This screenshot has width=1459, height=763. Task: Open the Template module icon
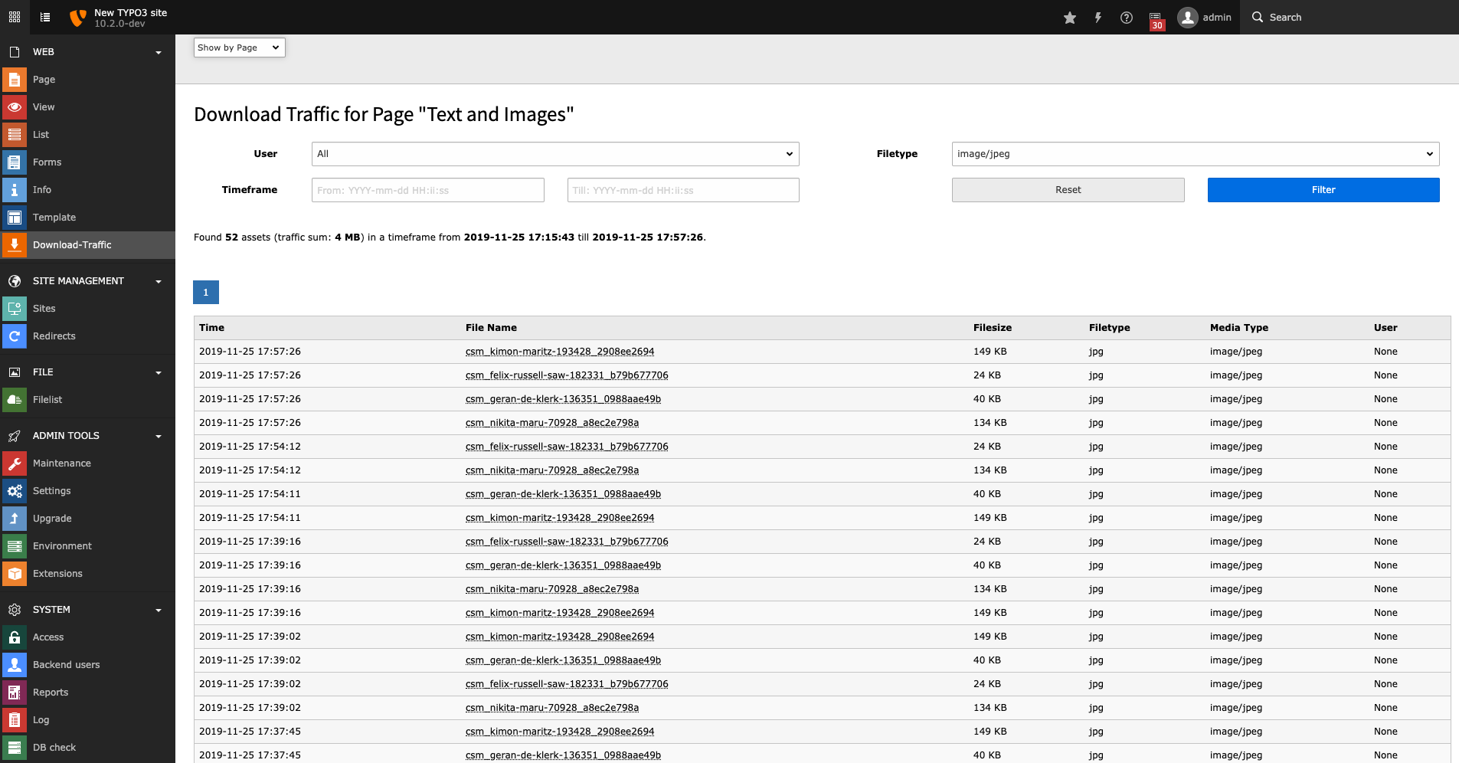coord(15,217)
